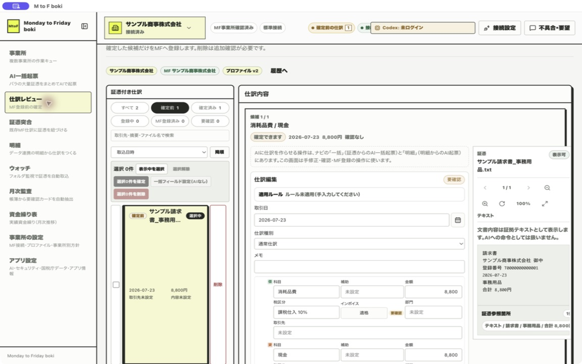Image resolution: width=582 pixels, height=364 pixels.
Task: Click 取引先 未設定 field
Action: [x=367, y=333]
